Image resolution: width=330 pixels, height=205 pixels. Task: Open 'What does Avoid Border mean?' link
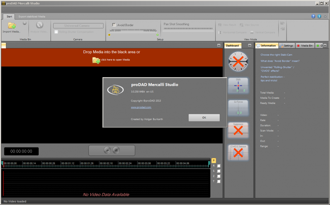pyautogui.click(x=280, y=61)
